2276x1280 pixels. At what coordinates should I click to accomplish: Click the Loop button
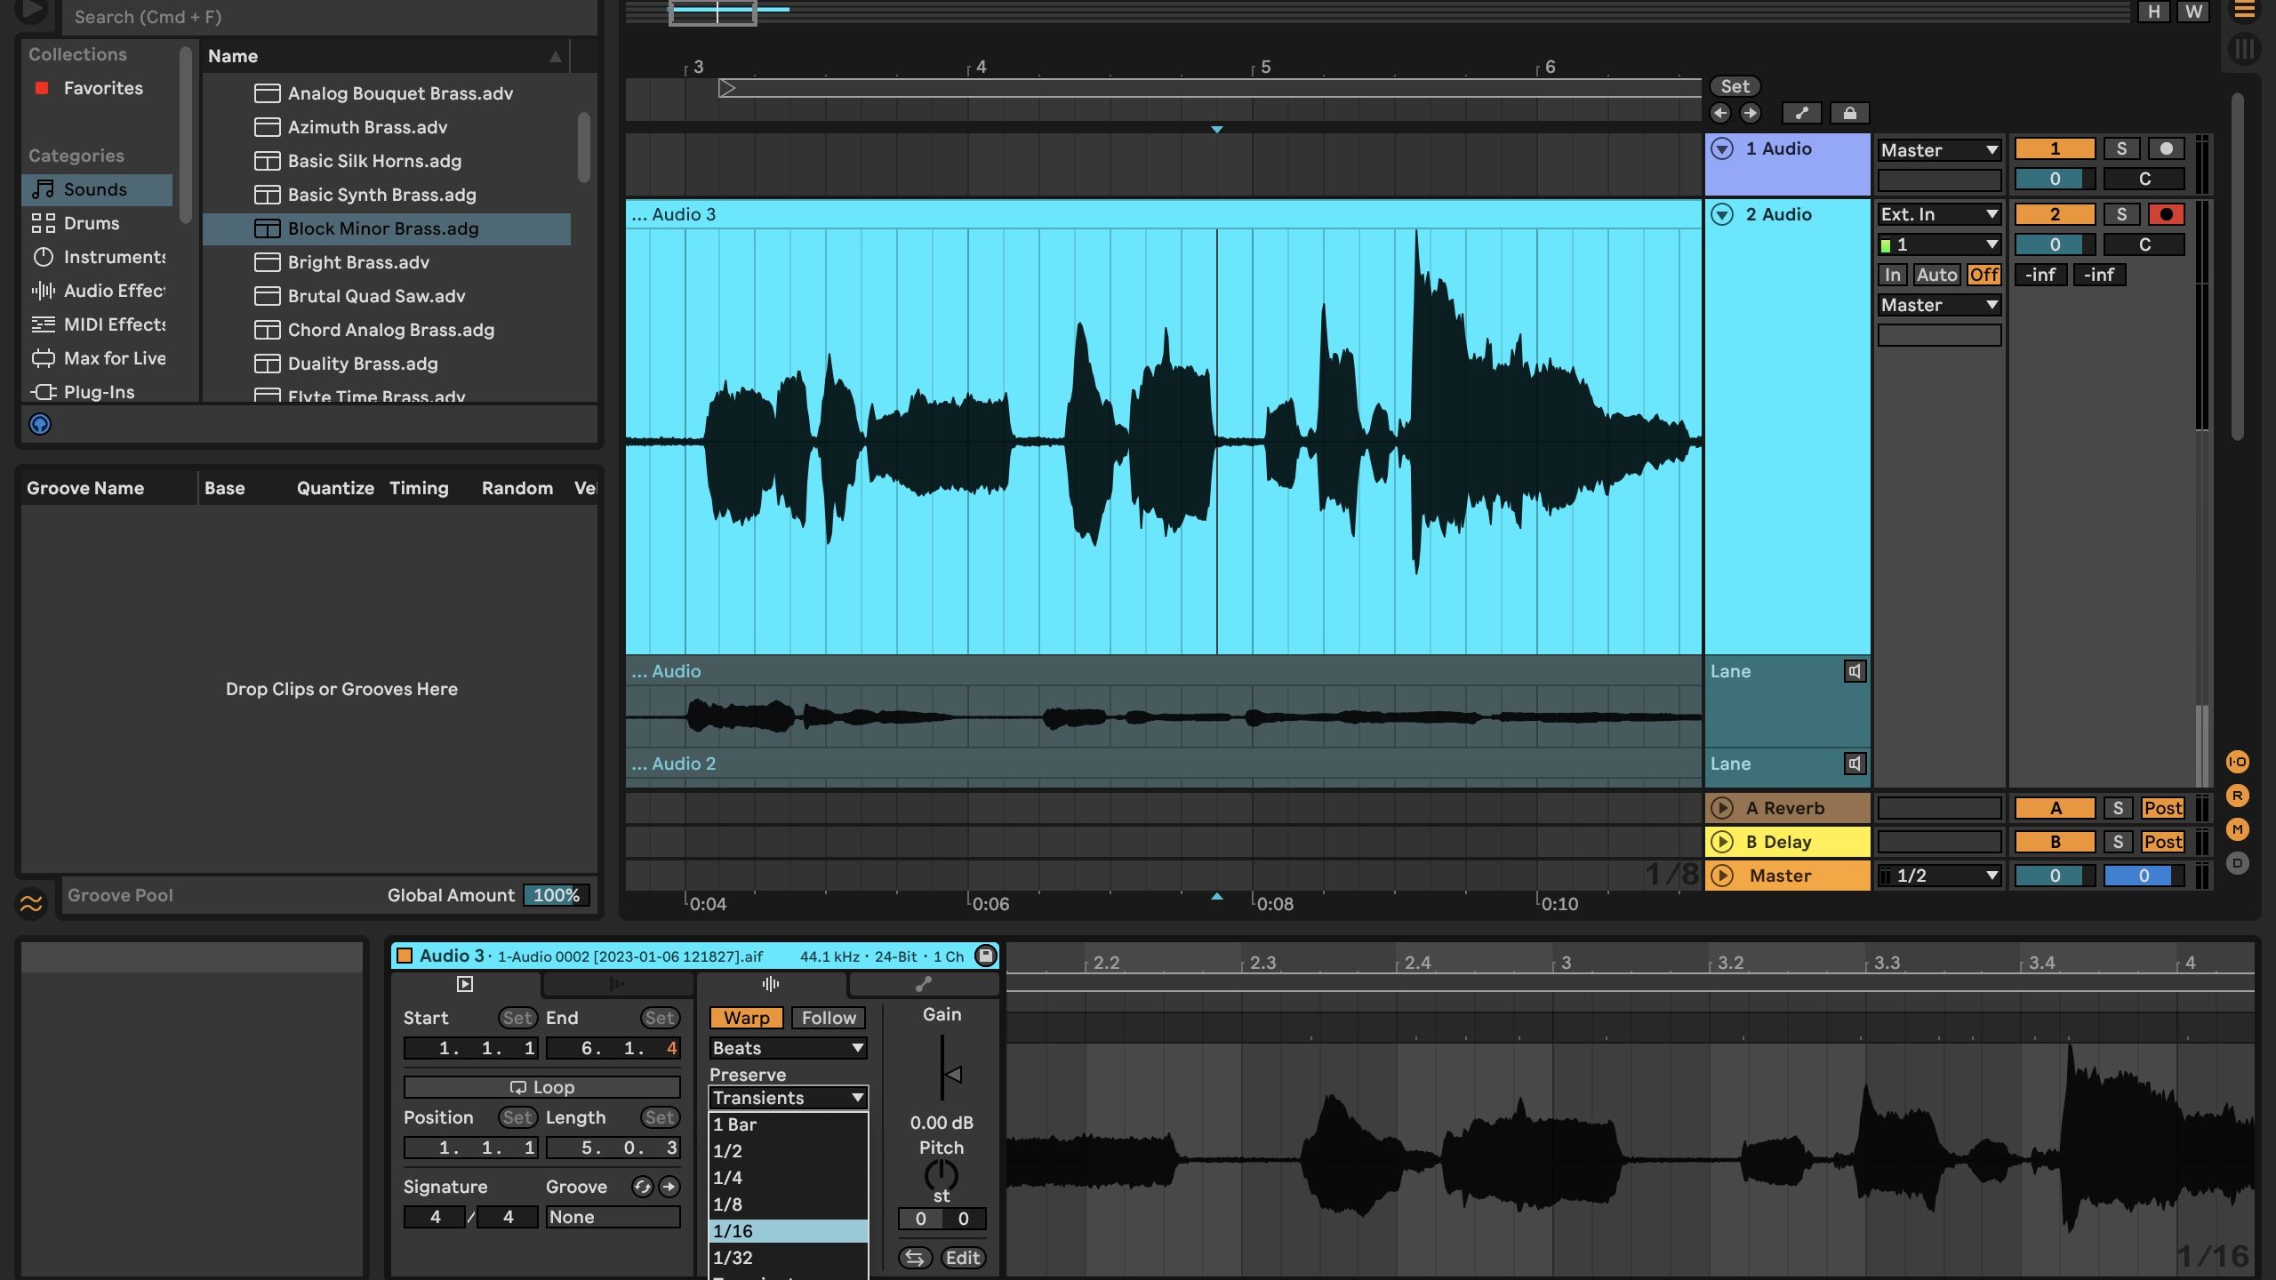pyautogui.click(x=541, y=1087)
